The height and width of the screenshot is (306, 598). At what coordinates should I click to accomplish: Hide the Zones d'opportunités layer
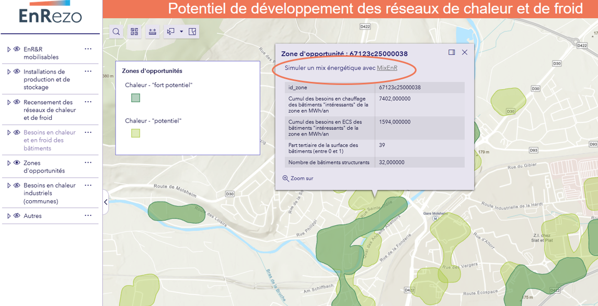17,162
